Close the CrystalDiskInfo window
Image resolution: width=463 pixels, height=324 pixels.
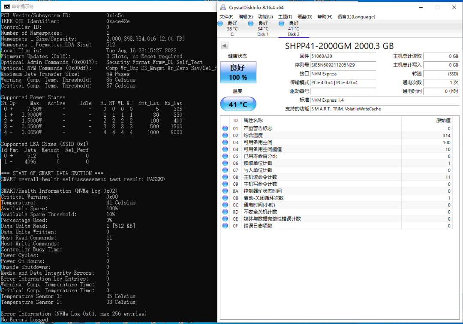click(454, 7)
